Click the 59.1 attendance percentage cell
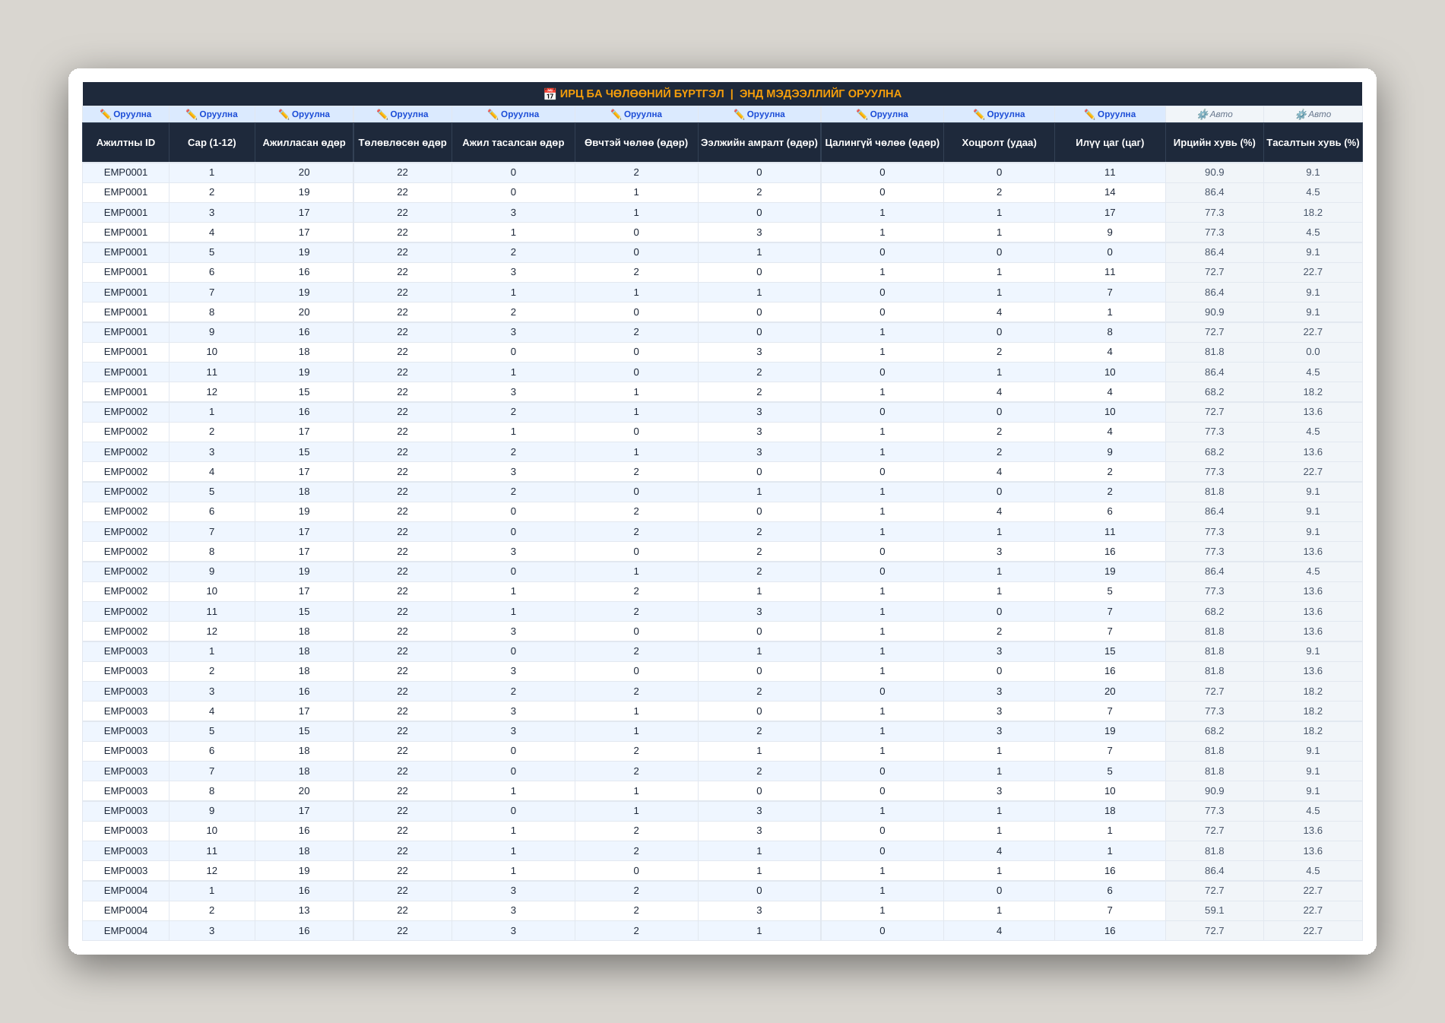The image size is (1445, 1023). click(1214, 911)
